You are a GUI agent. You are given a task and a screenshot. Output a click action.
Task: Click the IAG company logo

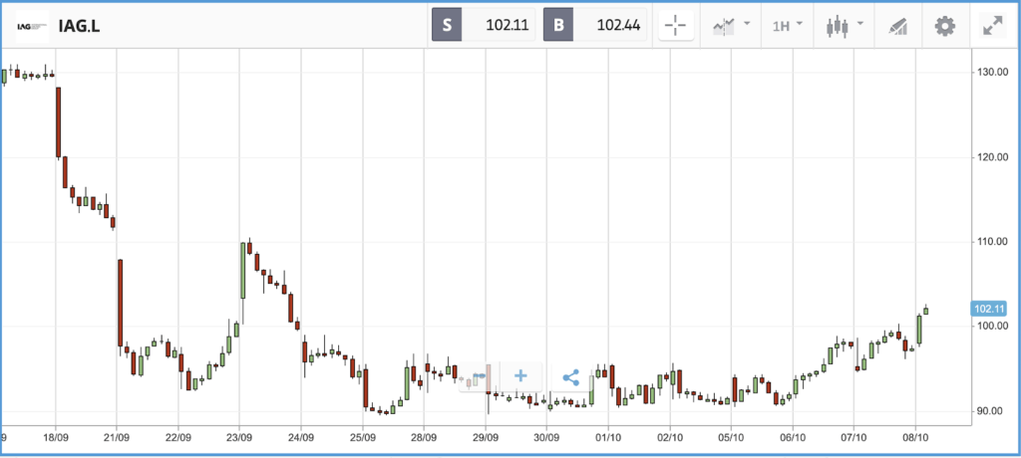32,26
